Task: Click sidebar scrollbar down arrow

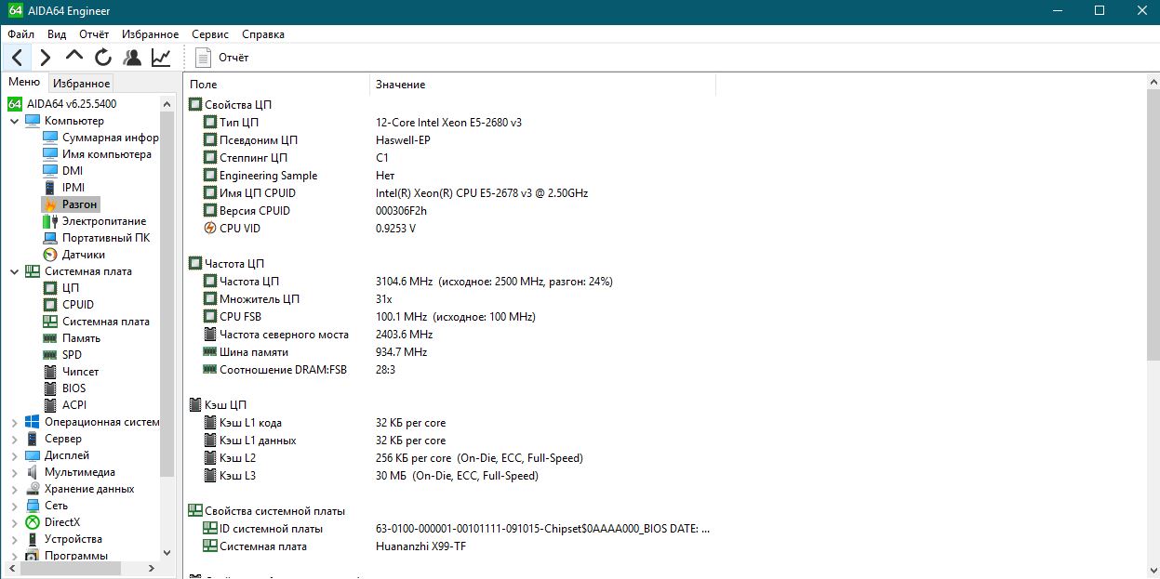Action: click(x=167, y=555)
